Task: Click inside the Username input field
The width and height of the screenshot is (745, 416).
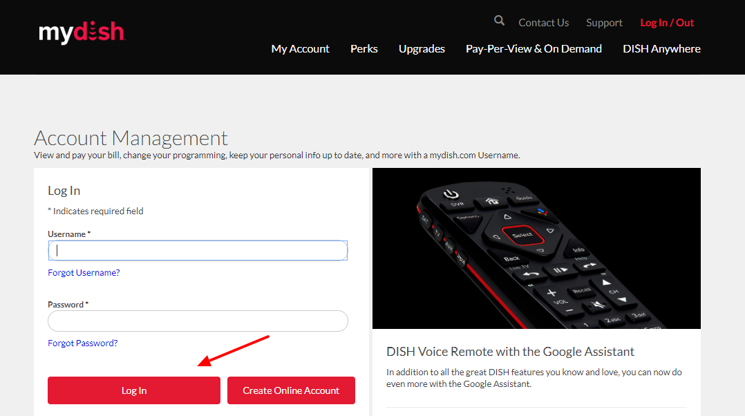Action: pyautogui.click(x=198, y=250)
